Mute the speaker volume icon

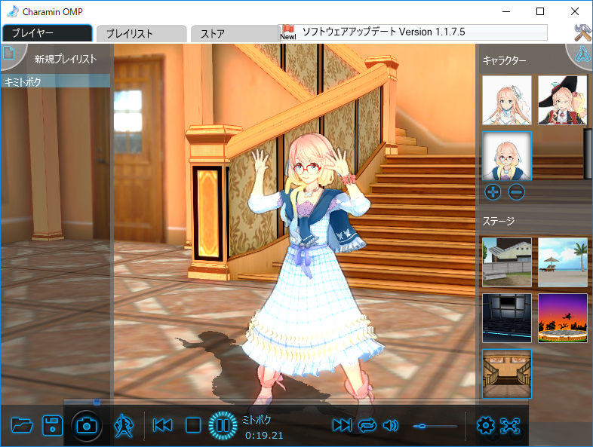pyautogui.click(x=391, y=425)
